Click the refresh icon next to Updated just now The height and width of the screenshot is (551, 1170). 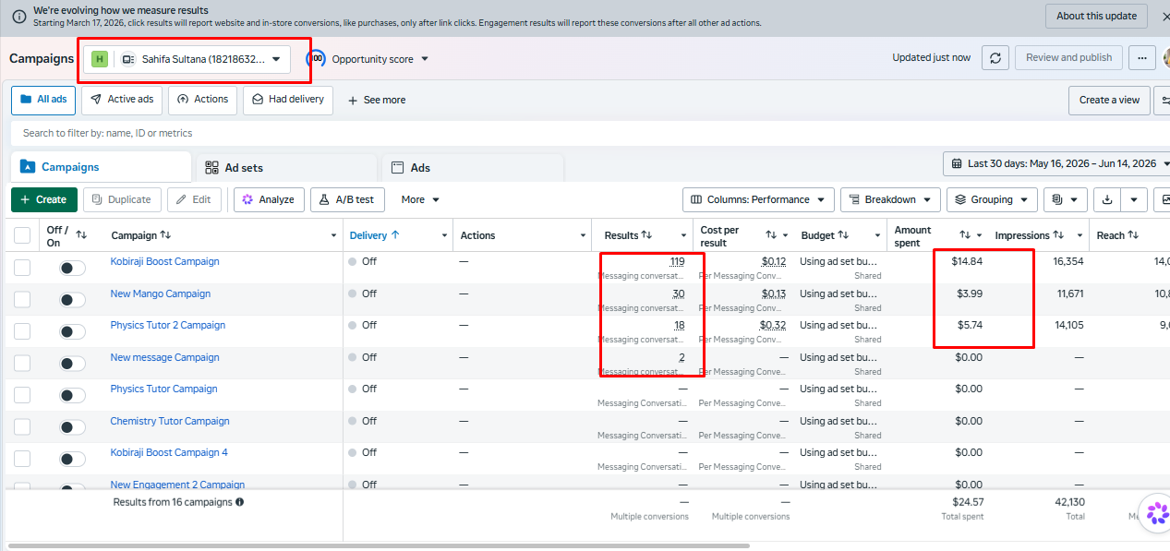[995, 57]
